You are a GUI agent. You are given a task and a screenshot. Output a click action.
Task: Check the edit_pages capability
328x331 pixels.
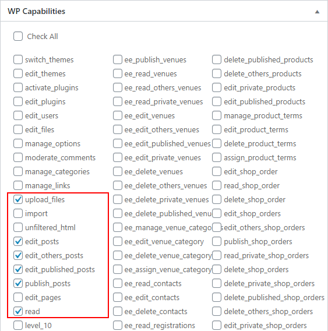18,297
